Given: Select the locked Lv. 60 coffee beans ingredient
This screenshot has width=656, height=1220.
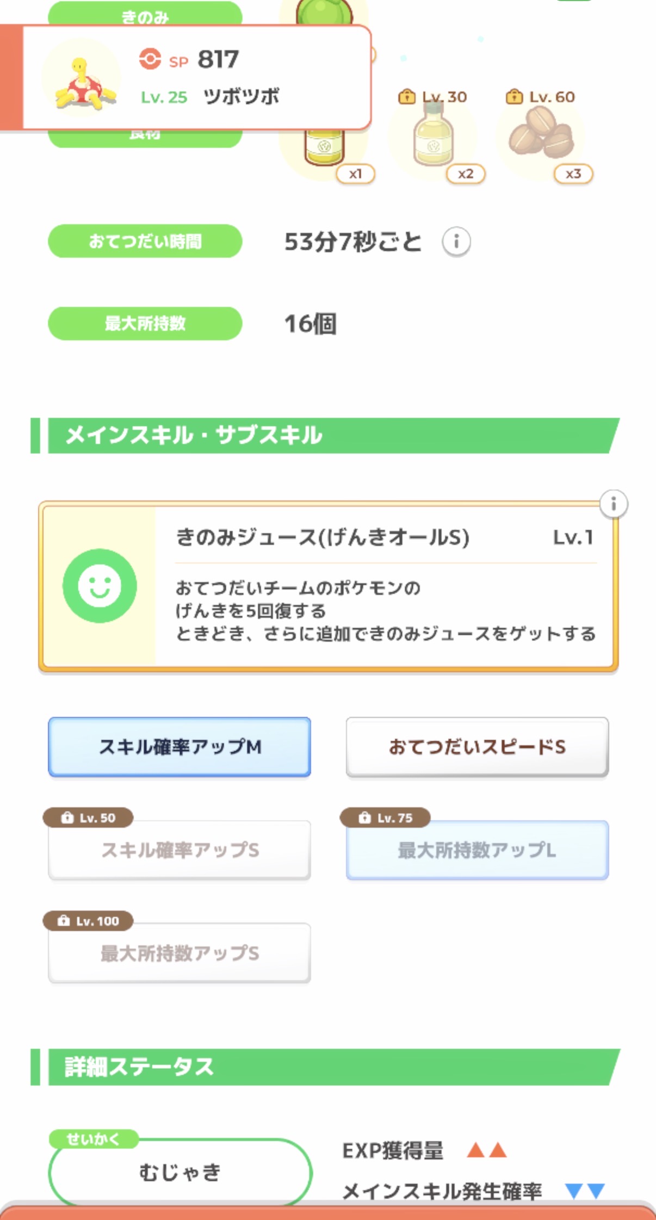Looking at the screenshot, I should click(541, 136).
